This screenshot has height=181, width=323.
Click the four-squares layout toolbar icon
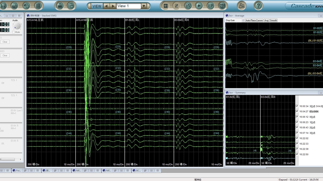pyautogui.click(x=188, y=6)
